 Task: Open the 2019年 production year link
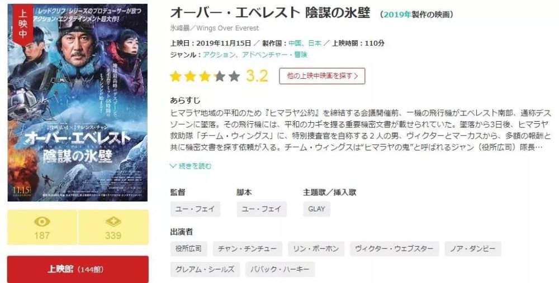397,15
